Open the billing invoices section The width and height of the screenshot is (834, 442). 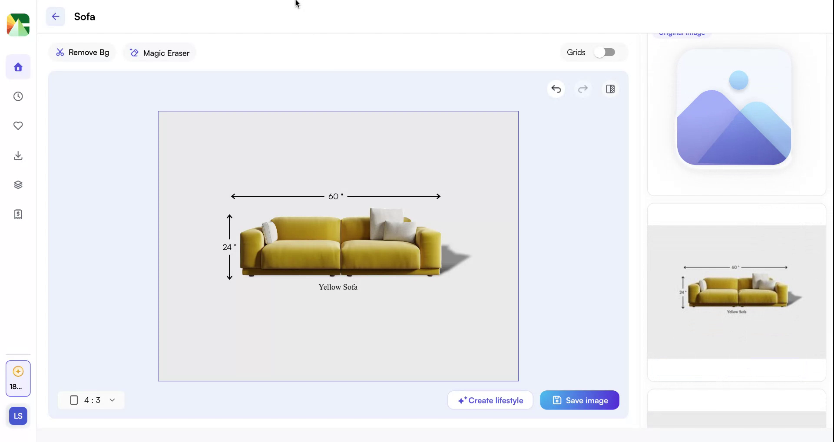(18, 214)
